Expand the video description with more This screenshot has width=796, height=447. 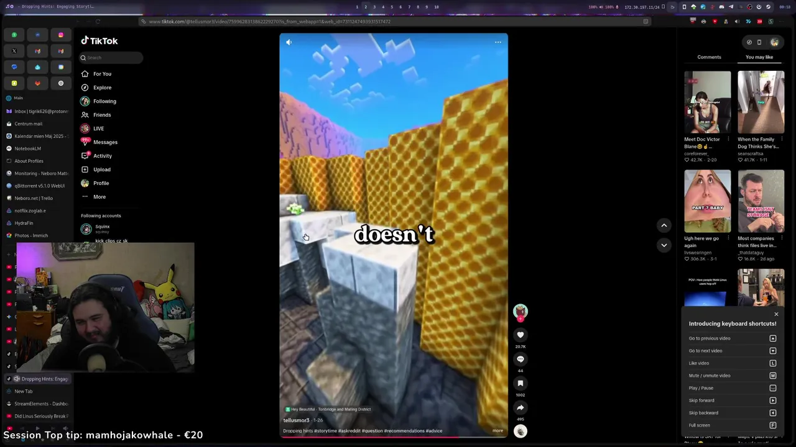point(497,431)
